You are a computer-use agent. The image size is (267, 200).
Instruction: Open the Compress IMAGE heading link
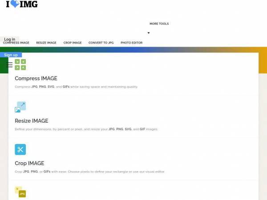(x=36, y=78)
